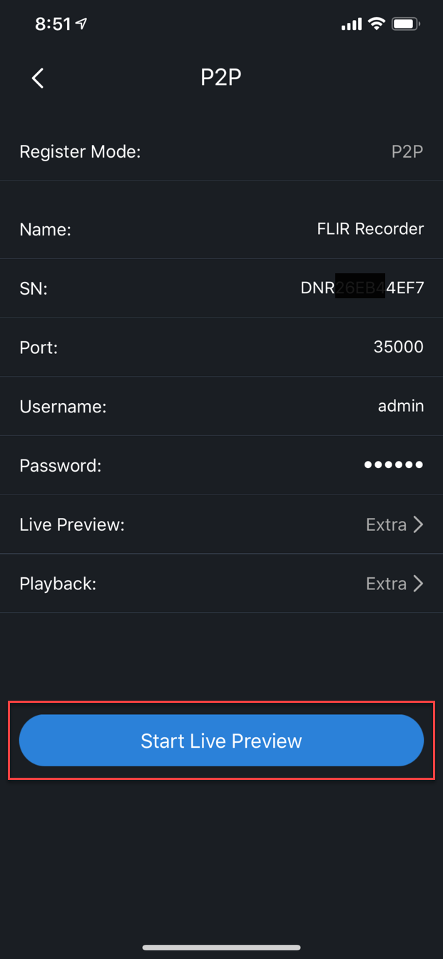The height and width of the screenshot is (959, 443).
Task: Open the Playback Extra option
Action: (x=386, y=584)
